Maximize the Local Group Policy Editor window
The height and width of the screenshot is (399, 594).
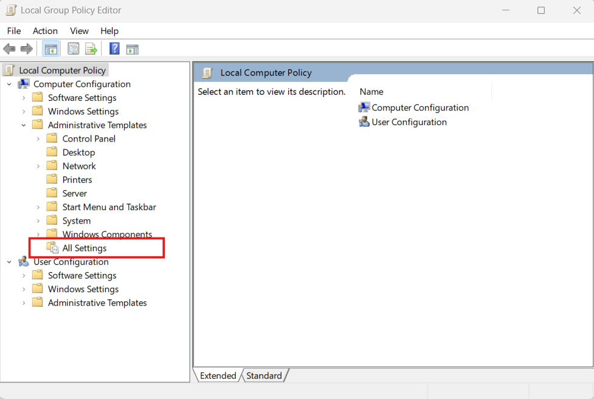coord(541,10)
